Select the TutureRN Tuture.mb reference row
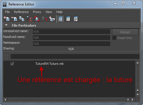 (49, 64)
